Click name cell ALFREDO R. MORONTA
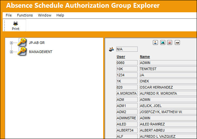 (168, 93)
